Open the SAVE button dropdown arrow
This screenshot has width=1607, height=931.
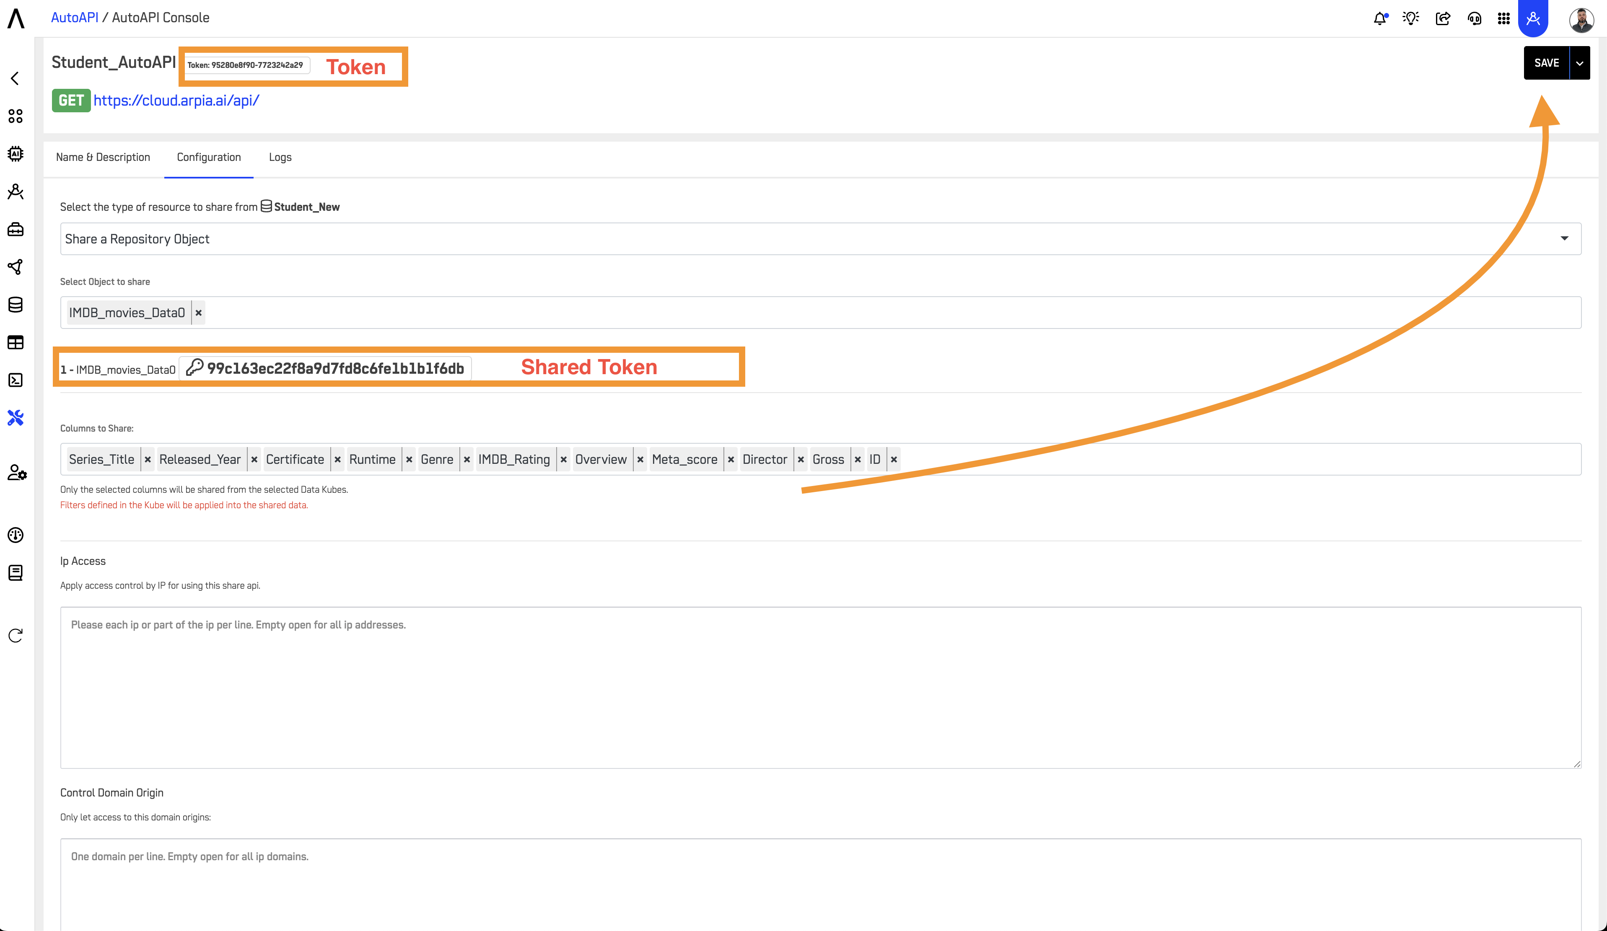[x=1580, y=63]
